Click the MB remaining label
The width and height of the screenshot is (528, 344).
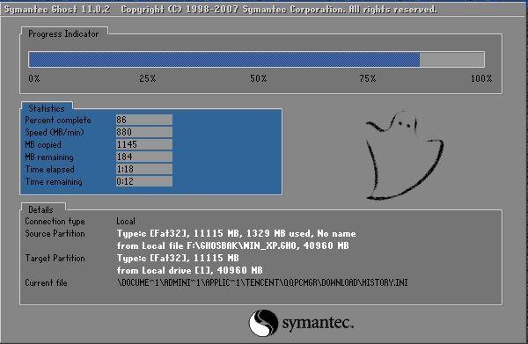[49, 157]
